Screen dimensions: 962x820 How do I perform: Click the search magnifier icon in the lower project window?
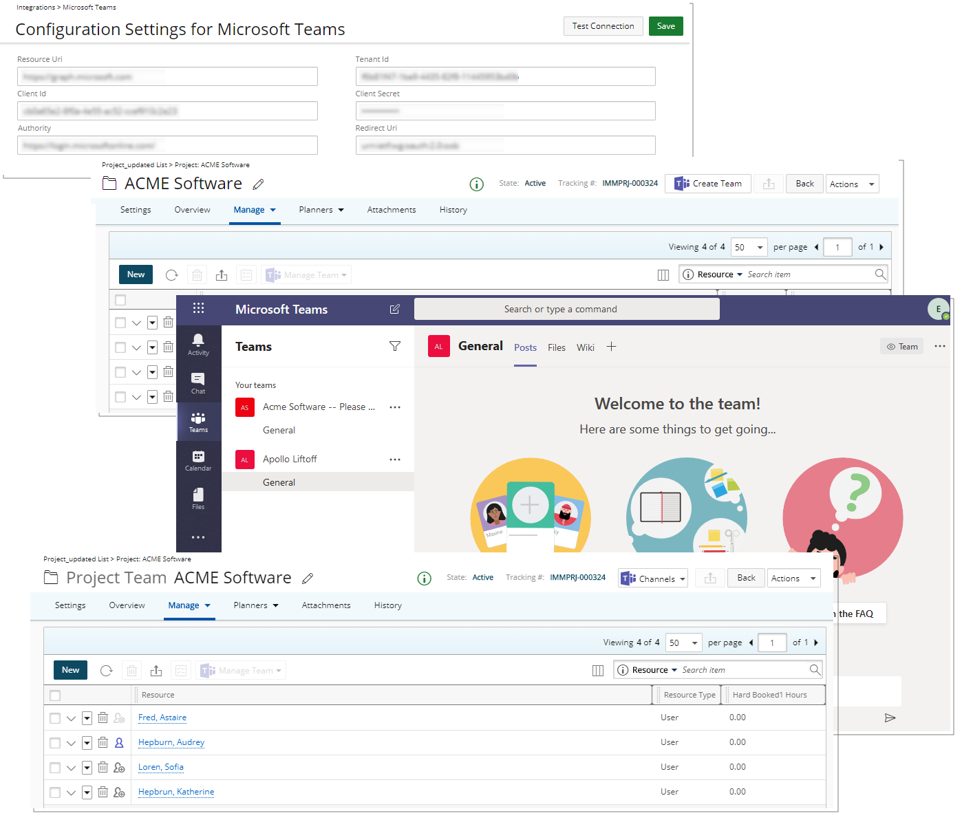point(815,669)
